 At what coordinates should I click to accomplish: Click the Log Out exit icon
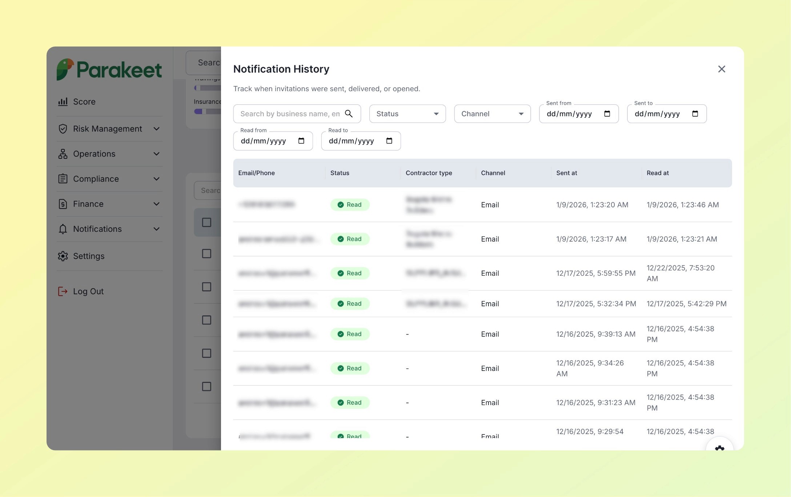tap(63, 291)
